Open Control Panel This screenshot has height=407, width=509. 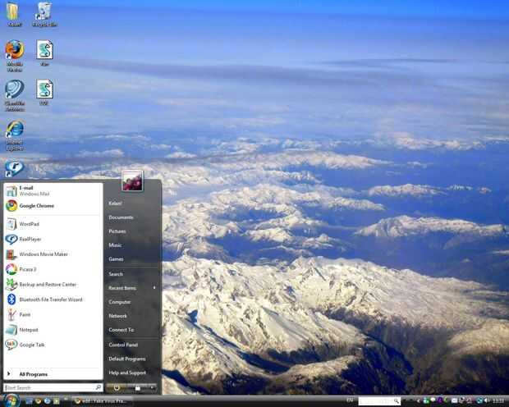(x=123, y=345)
